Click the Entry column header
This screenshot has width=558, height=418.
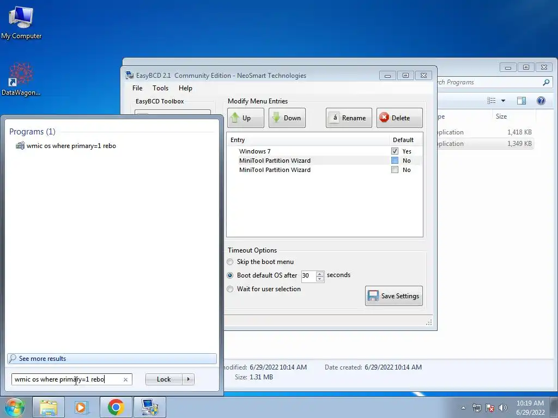point(308,140)
